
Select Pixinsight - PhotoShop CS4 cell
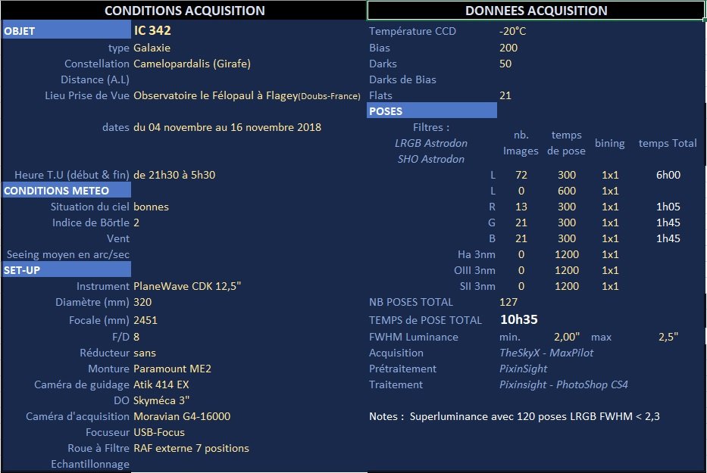click(564, 384)
